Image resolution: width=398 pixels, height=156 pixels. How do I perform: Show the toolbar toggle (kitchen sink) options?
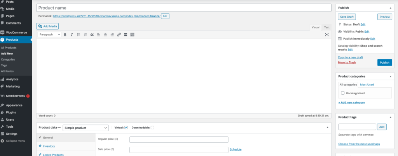[132, 35]
